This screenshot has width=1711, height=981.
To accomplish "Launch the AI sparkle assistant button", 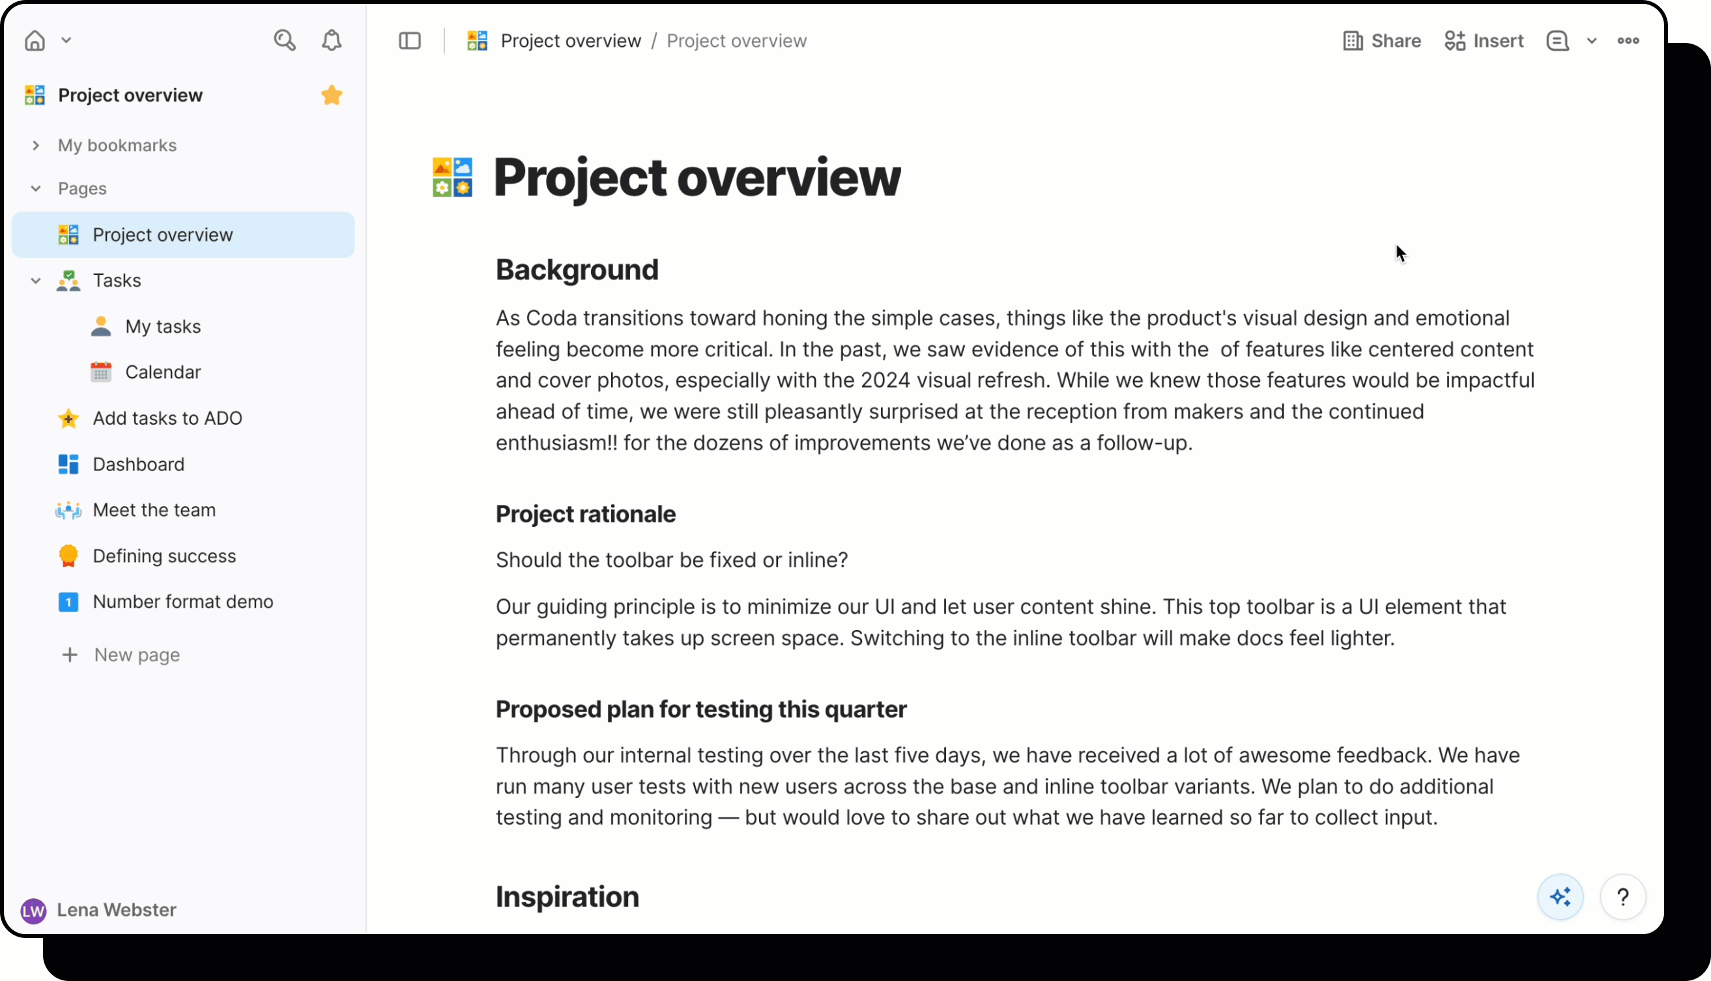I will click(1560, 897).
